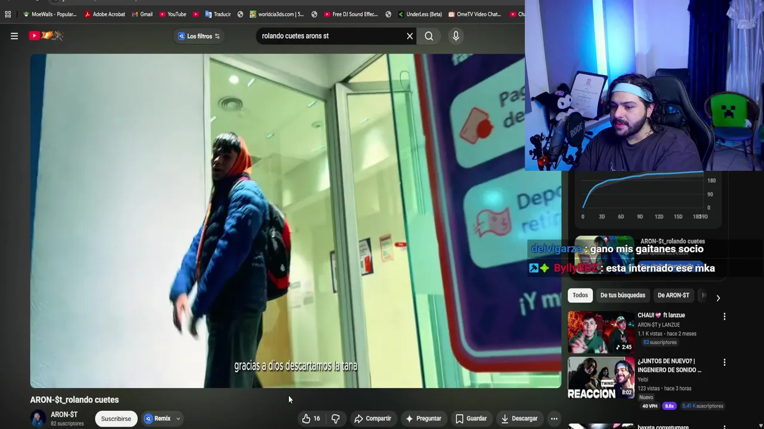Image resolution: width=764 pixels, height=429 pixels.
Task: Click the 82 suscriptores badge under CHAU!
Action: [660, 343]
